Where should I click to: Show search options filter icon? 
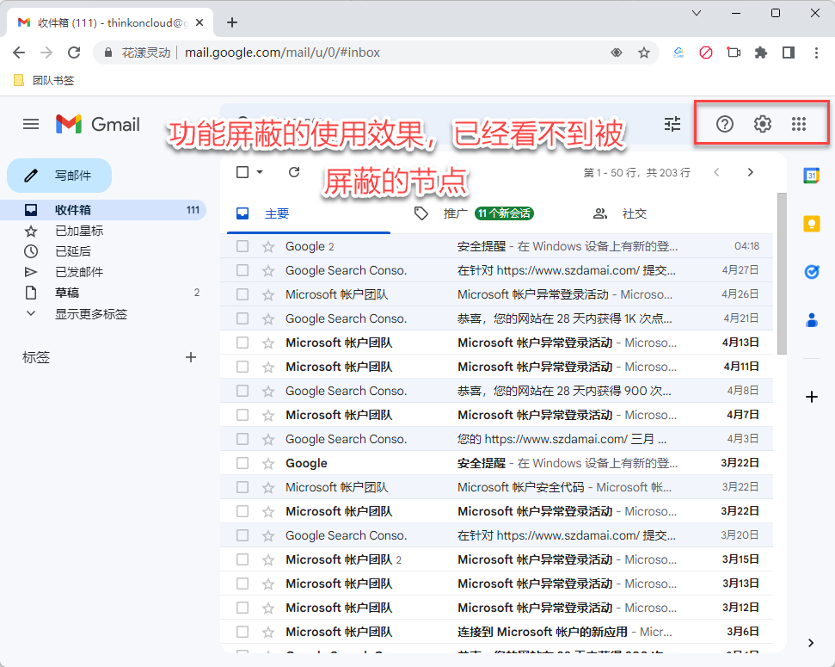pos(672,124)
